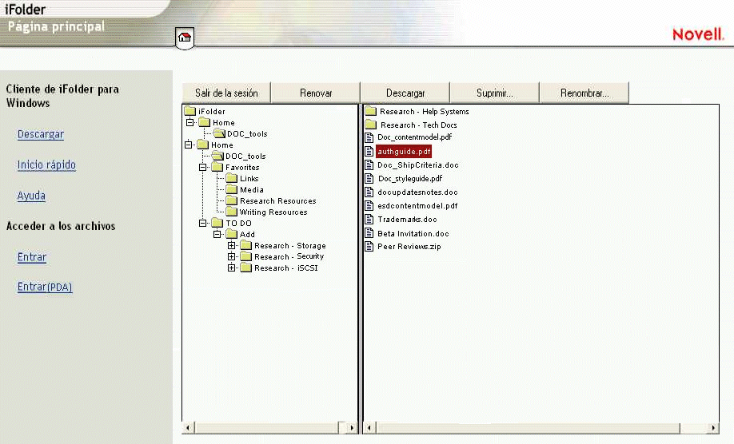Click the Doc_contentmodel.pdf file icon
734x444 pixels.
[369, 137]
